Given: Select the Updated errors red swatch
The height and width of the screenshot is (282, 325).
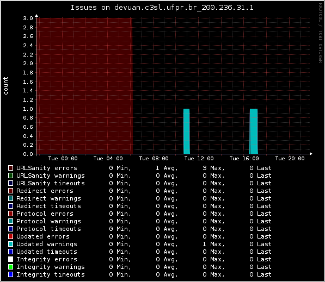Looking at the screenshot, I should [10, 236].
